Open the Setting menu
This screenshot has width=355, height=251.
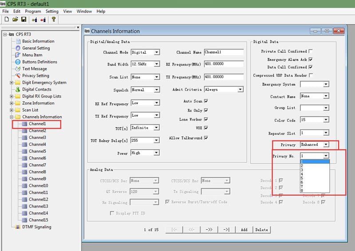52,12
